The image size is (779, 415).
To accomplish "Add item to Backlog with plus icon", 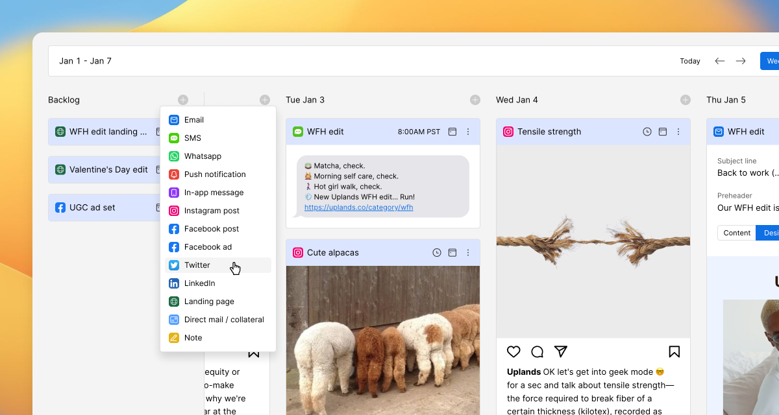I will point(183,100).
